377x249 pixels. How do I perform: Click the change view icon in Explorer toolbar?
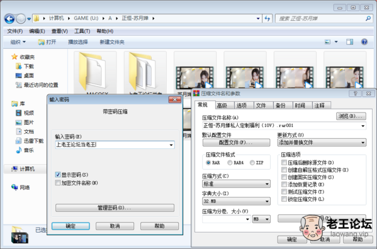point(327,42)
